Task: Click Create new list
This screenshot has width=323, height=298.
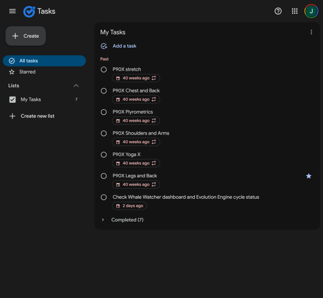Action: click(x=37, y=116)
